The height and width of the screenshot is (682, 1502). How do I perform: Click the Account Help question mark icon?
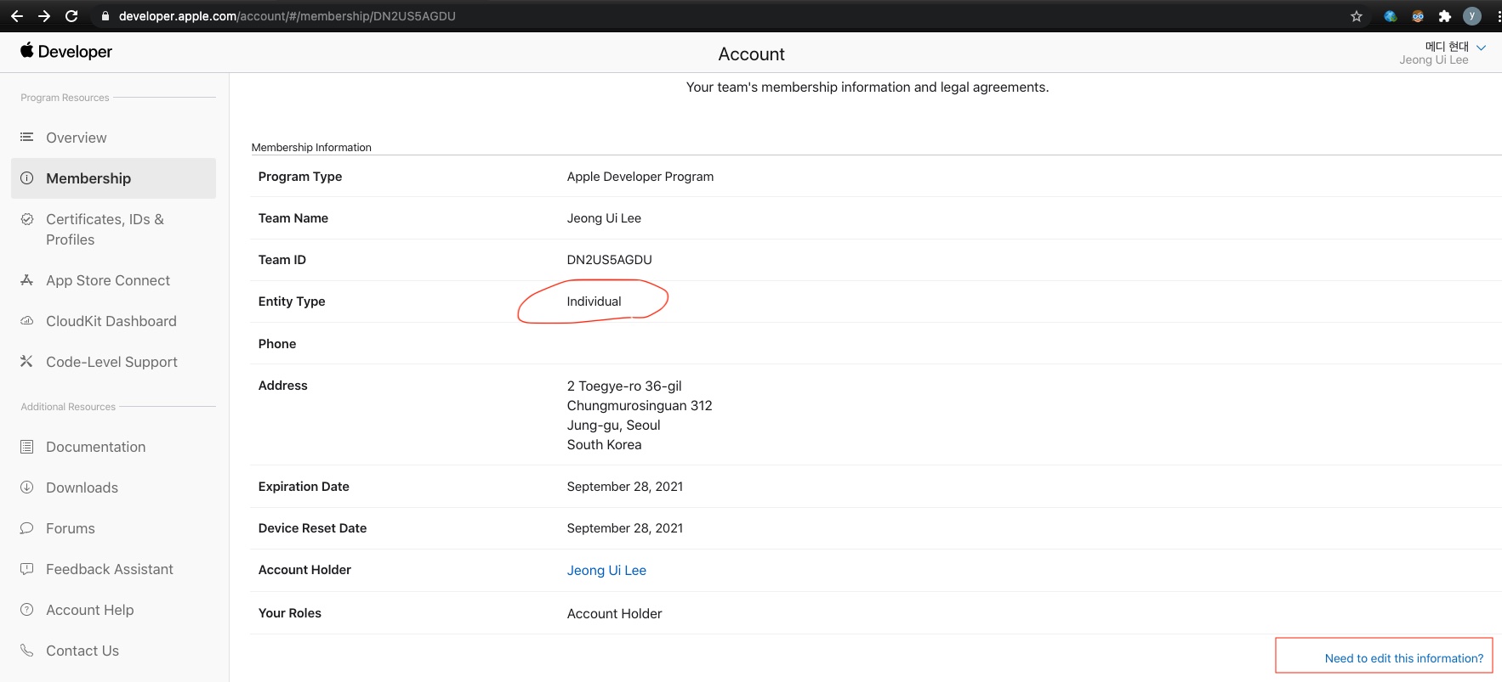(x=27, y=610)
